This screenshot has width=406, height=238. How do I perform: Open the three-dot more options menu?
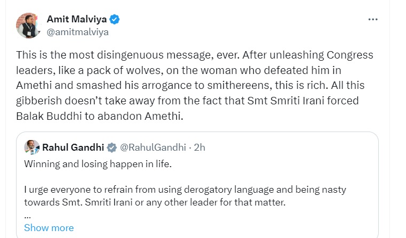373,19
